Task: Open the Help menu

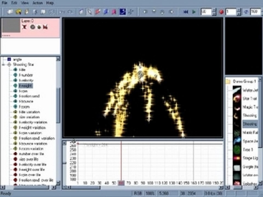Action: click(x=50, y=3)
